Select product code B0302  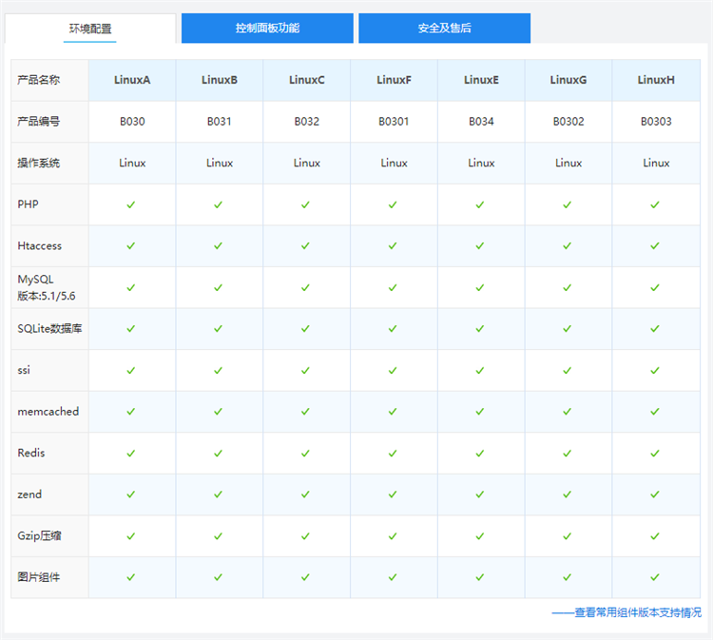coord(568,122)
